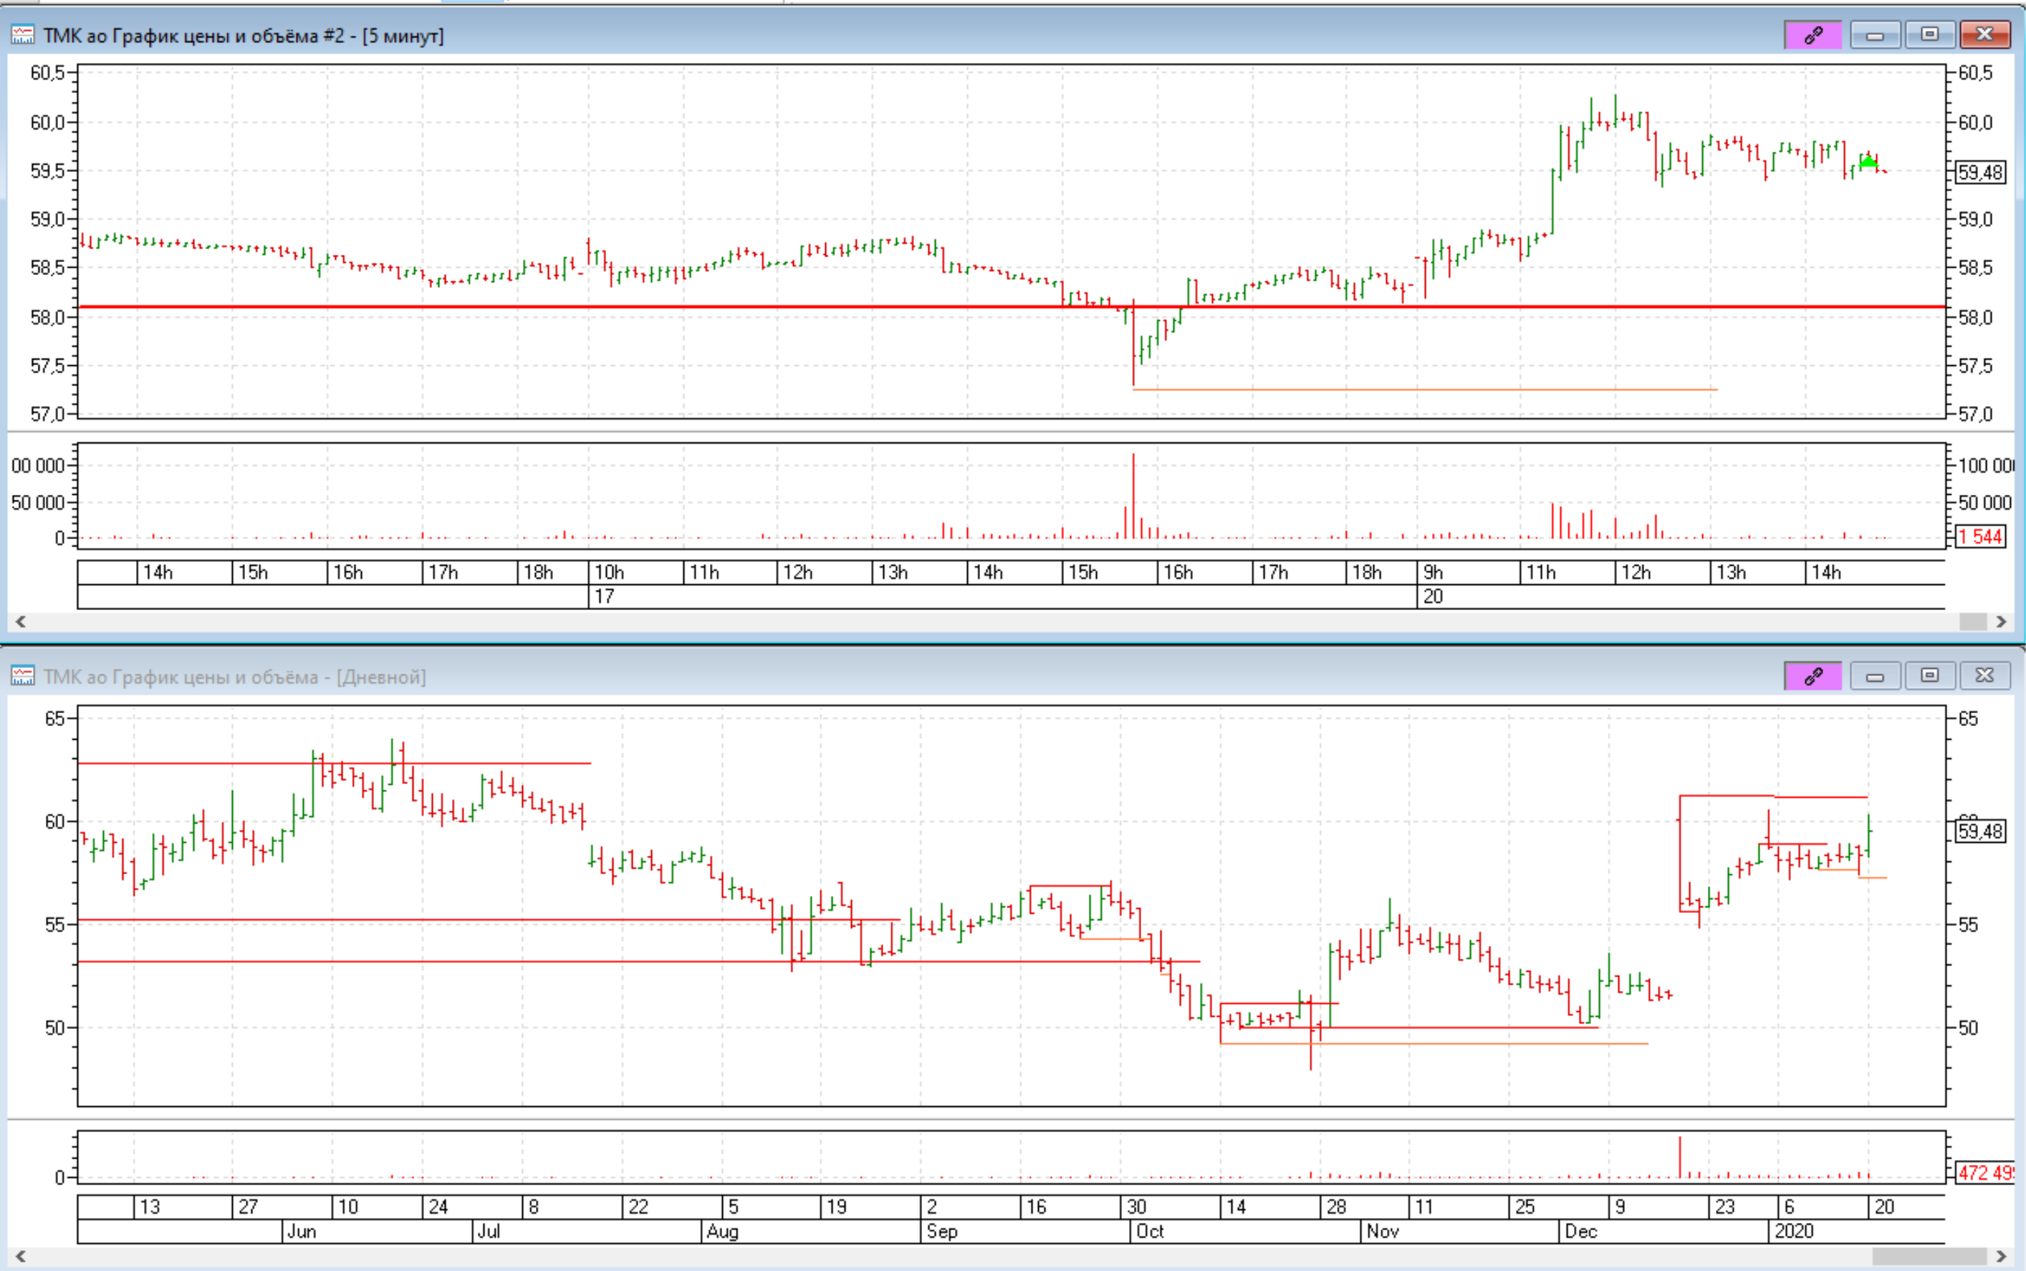Click the '2020' year label on daily axis

pos(1793,1231)
